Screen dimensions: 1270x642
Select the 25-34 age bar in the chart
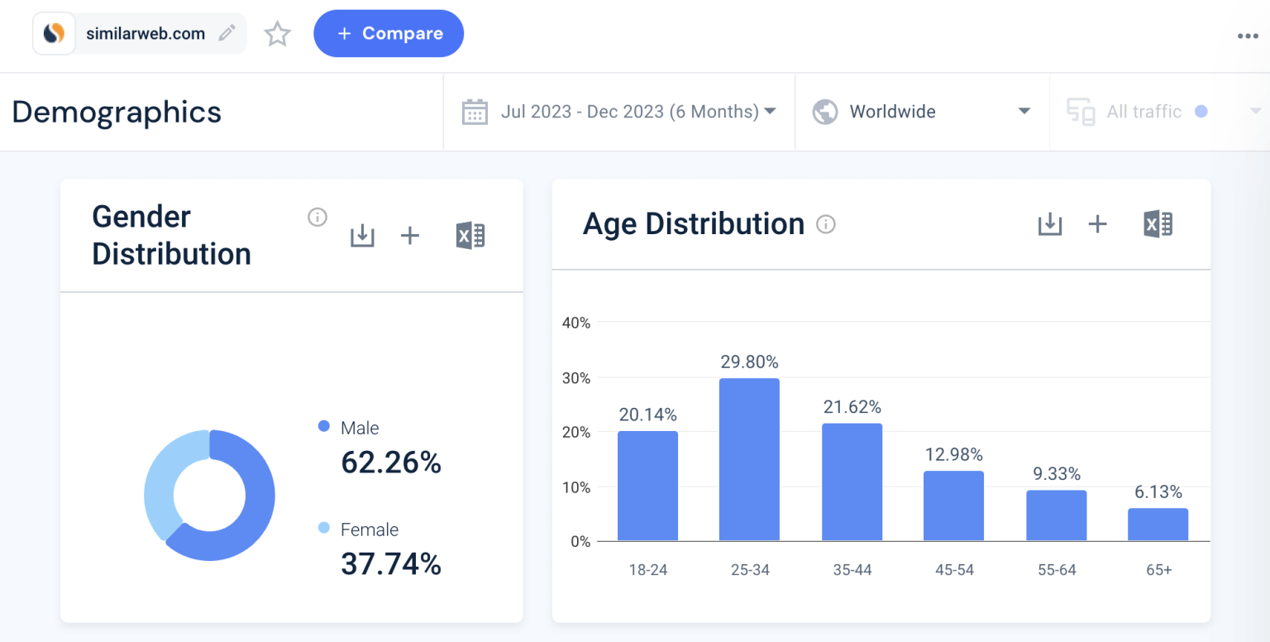(x=749, y=459)
